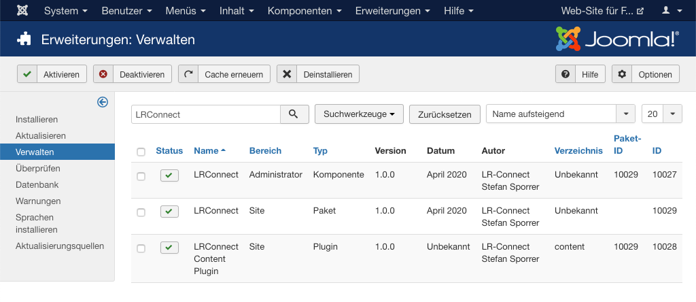
Task: Open the System menu
Action: pyautogui.click(x=66, y=11)
